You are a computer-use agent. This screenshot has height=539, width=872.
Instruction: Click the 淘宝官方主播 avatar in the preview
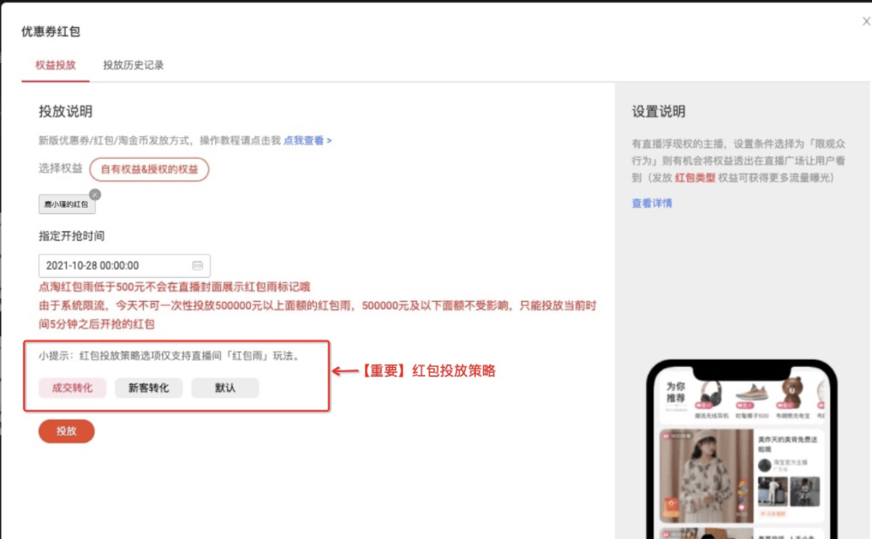764,465
